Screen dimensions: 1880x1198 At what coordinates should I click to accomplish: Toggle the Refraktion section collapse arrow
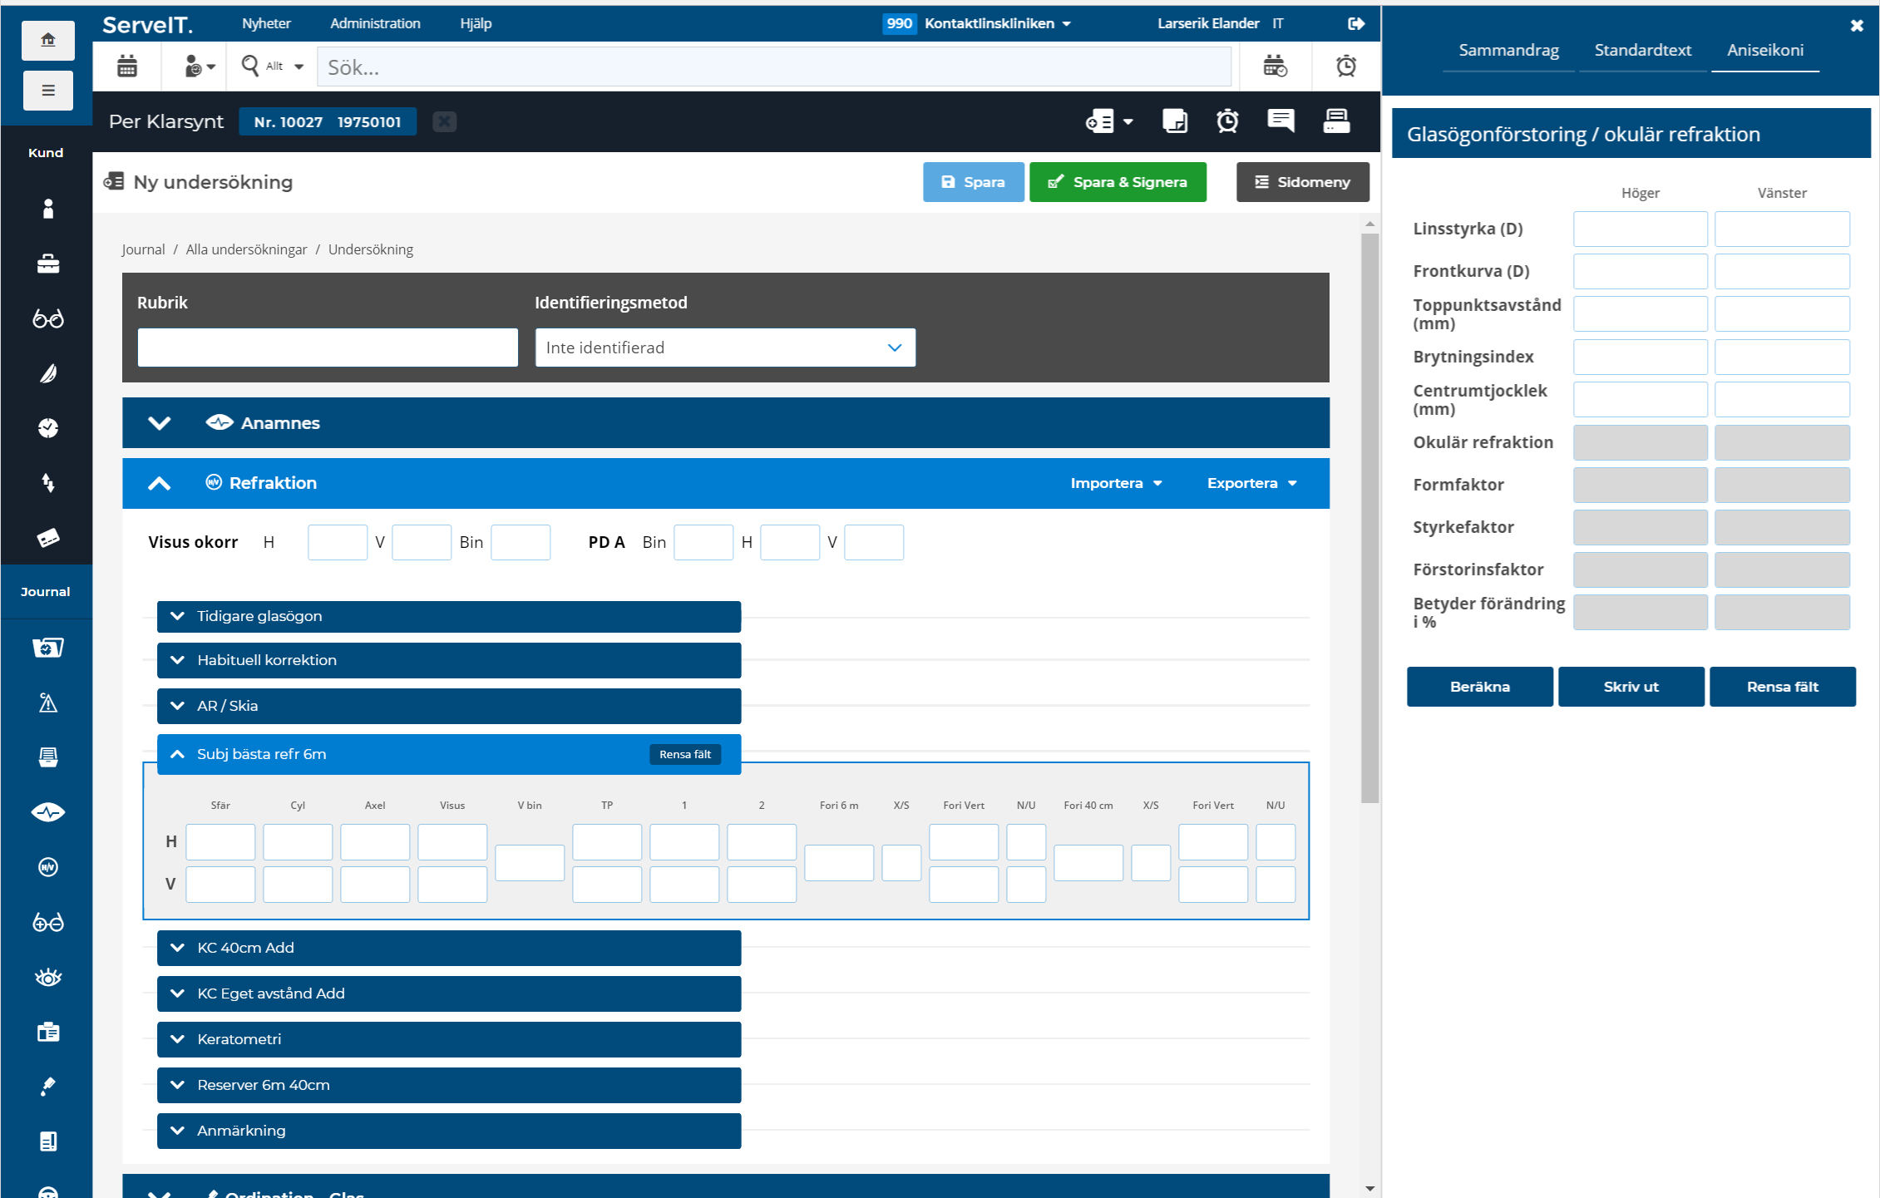pos(160,481)
